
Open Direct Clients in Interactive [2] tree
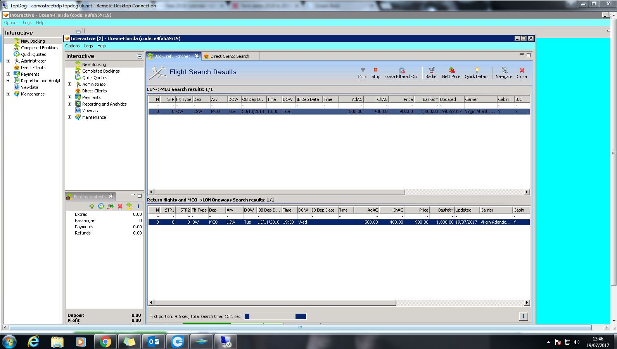(94, 91)
